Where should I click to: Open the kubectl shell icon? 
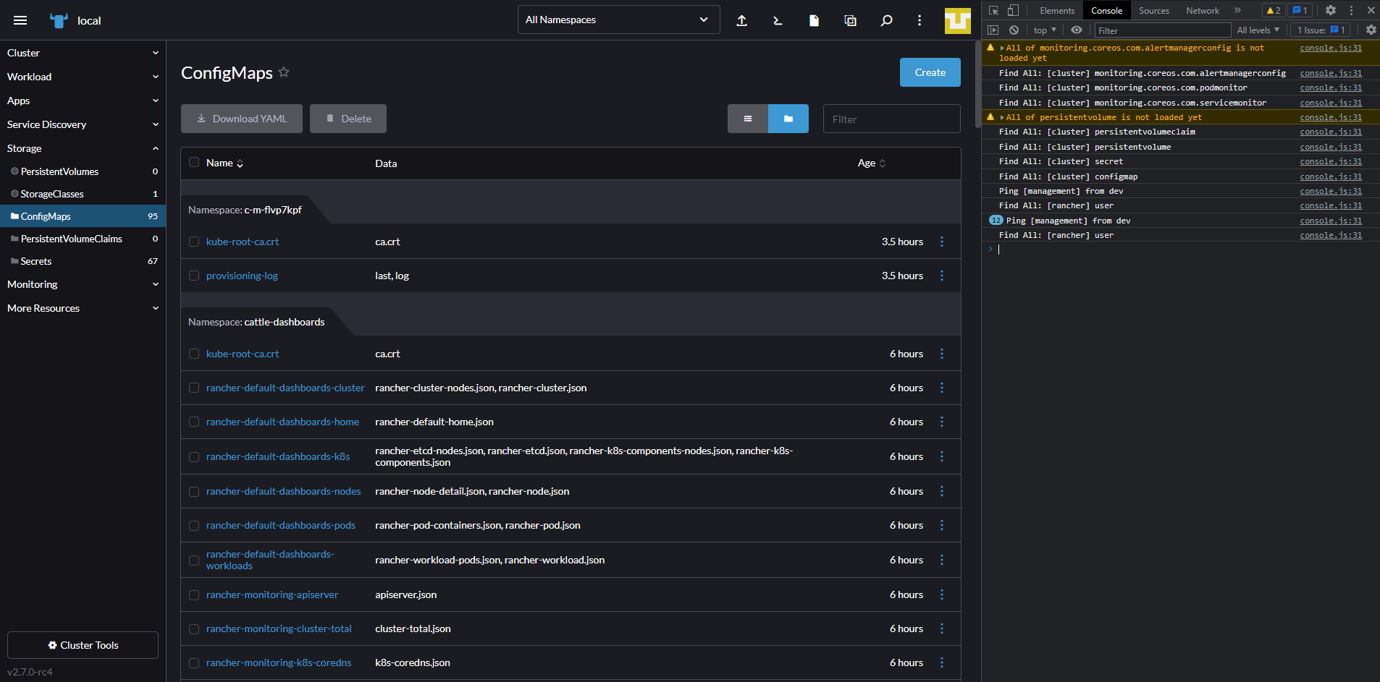778,20
